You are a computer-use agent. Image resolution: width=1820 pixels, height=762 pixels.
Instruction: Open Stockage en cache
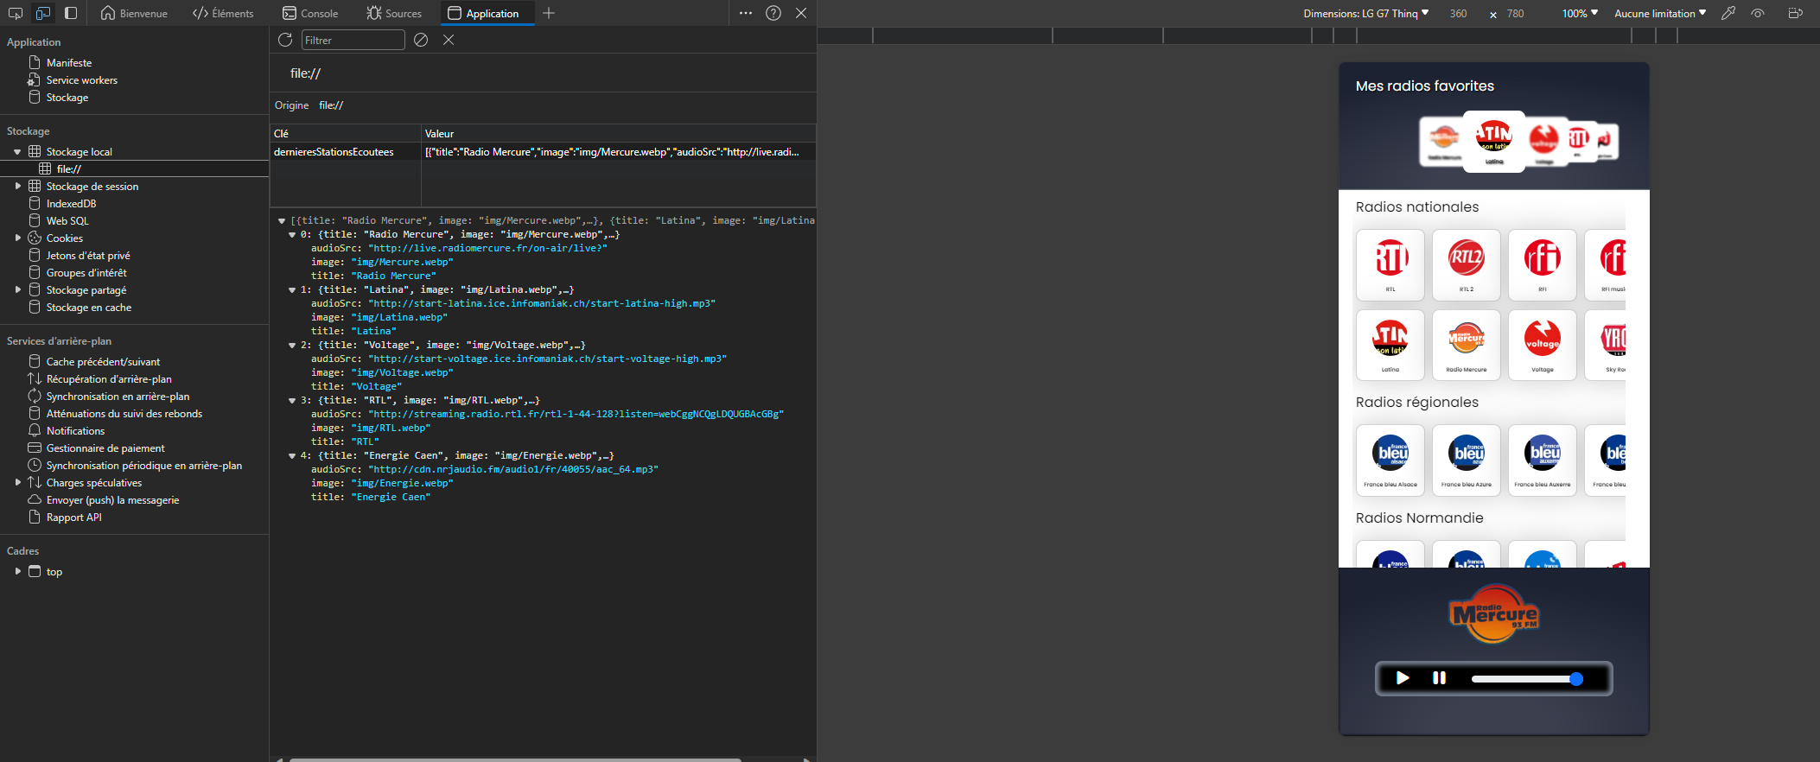pyautogui.click(x=89, y=307)
